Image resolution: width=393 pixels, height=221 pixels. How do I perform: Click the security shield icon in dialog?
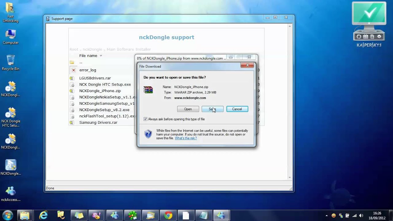pos(148,134)
